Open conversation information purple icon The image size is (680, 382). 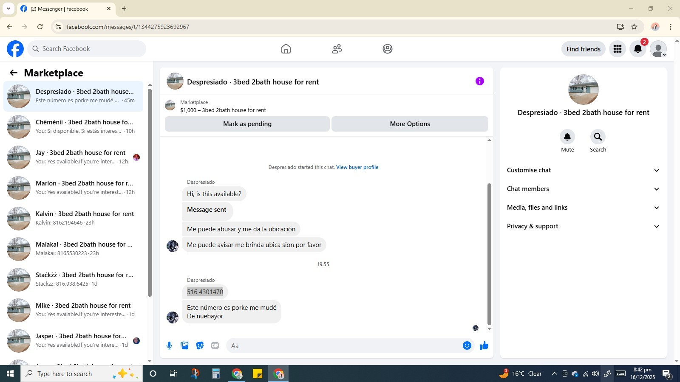point(480,81)
